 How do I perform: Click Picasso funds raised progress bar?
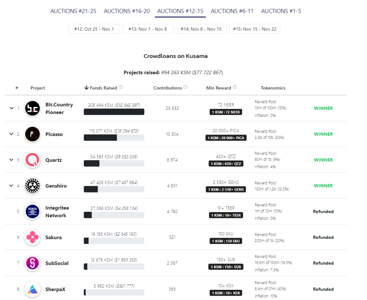coord(114,138)
